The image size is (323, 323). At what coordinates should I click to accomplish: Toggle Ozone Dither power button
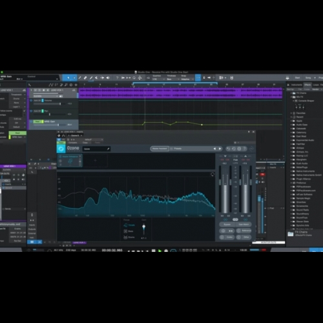click(239, 237)
